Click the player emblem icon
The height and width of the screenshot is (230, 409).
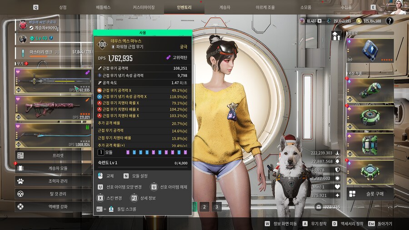(23, 25)
